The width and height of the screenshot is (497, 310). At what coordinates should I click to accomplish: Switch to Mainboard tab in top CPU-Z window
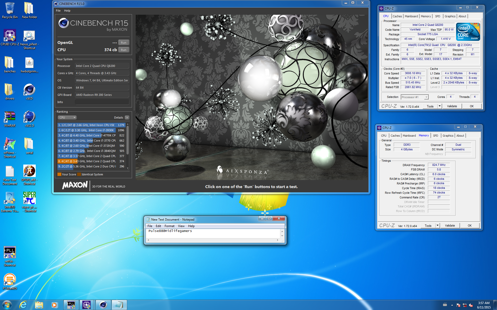(411, 16)
